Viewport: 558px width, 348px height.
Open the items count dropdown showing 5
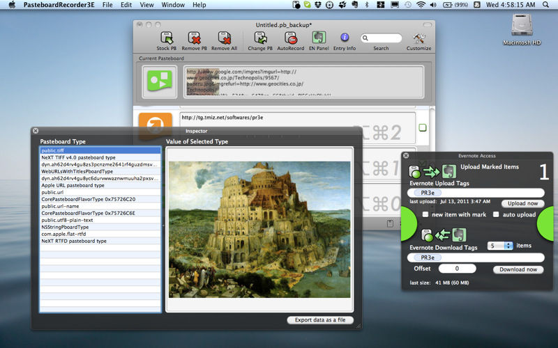click(500, 246)
